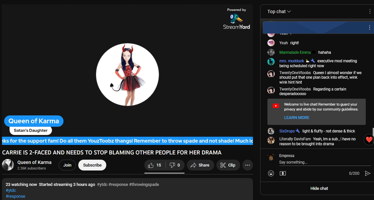Image resolution: width=374 pixels, height=200 pixels.
Task: Hide the chat panel
Action: pyautogui.click(x=319, y=188)
